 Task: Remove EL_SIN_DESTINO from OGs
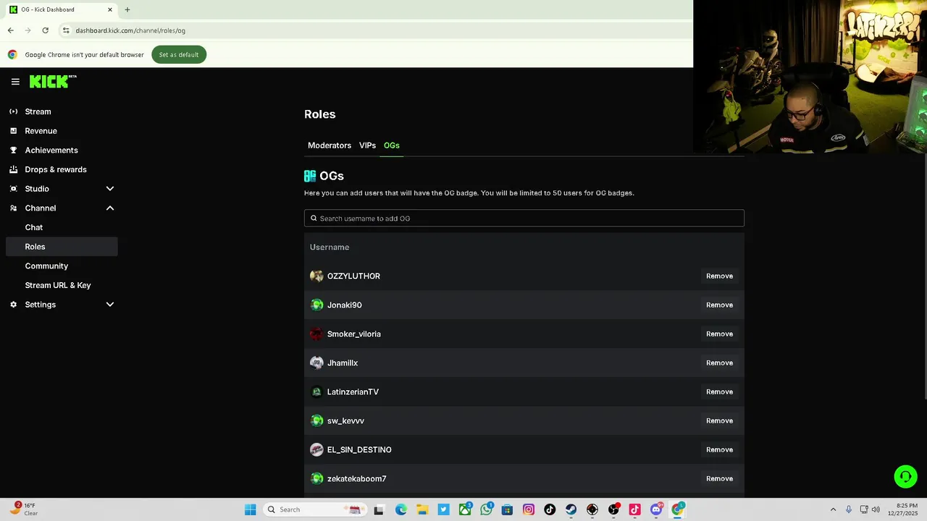tap(719, 449)
